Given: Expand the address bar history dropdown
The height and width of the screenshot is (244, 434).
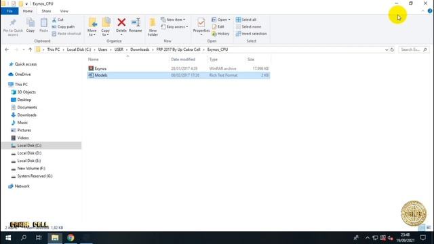Looking at the screenshot, I should 387,49.
